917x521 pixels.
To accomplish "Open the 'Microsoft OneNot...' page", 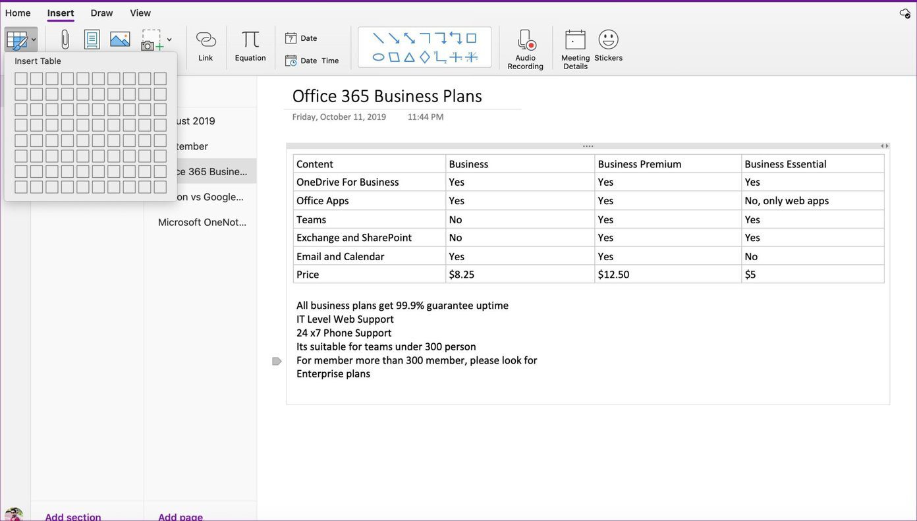I will (x=200, y=222).
